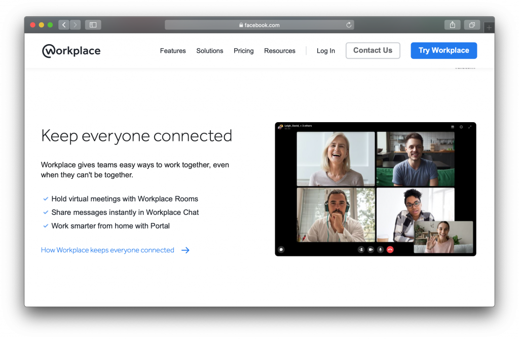This screenshot has width=519, height=339.
Task: End the call with the red hang-up button
Action: coord(390,250)
